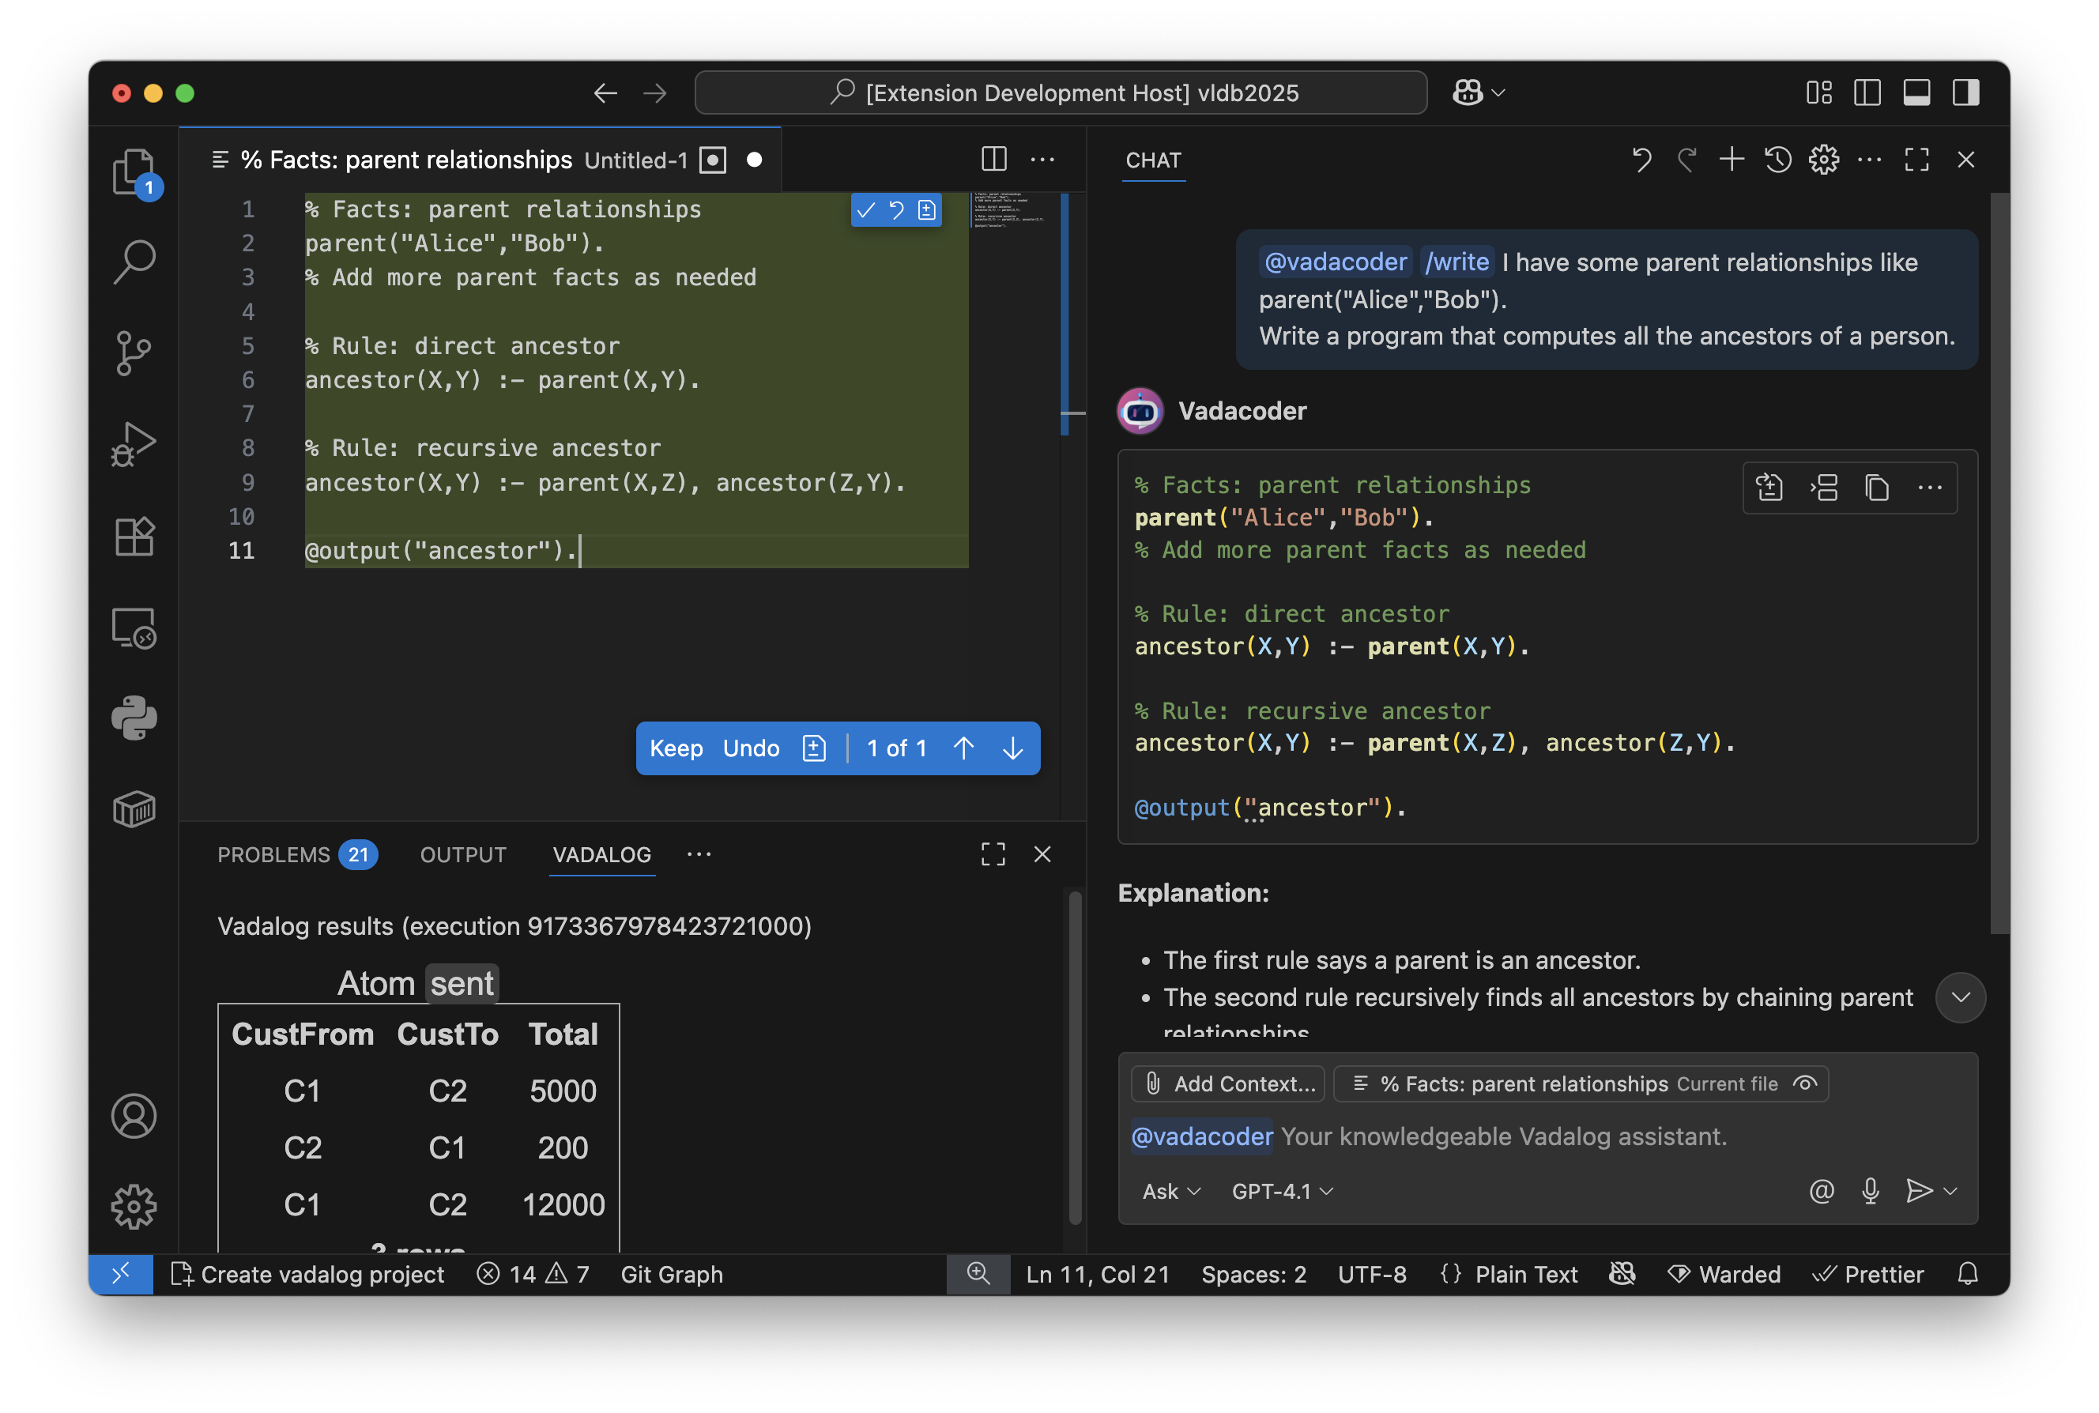This screenshot has width=2099, height=1413.
Task: Mention participant with @ icon
Action: [x=1822, y=1190]
